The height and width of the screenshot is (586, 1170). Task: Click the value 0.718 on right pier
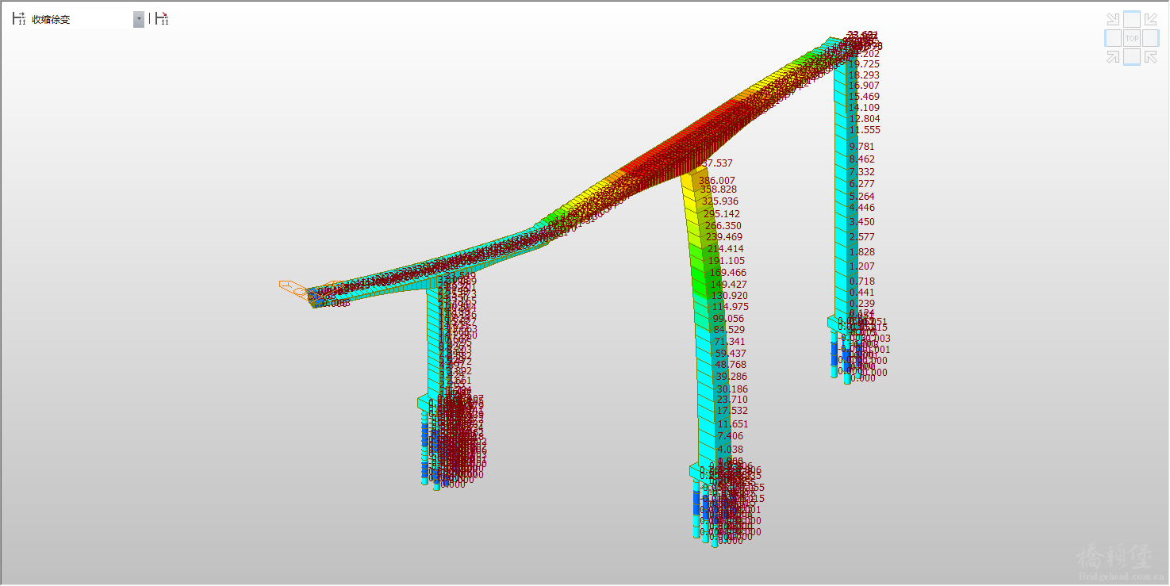pos(862,282)
